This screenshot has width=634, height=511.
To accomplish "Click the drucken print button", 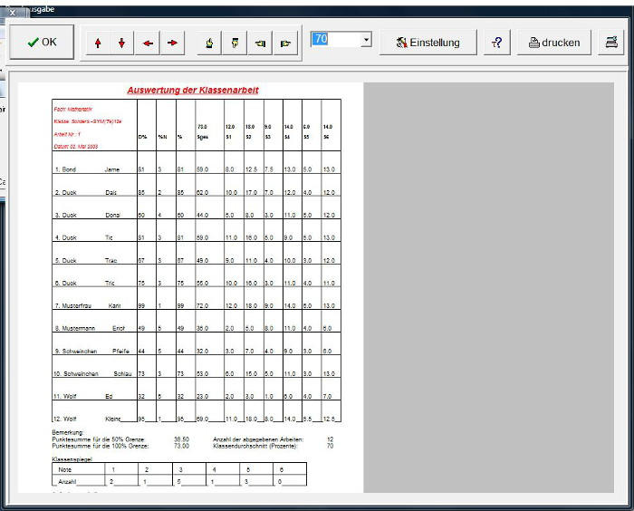I will [553, 43].
